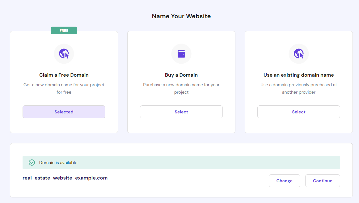Click the FREE badge on the first card
The height and width of the screenshot is (203, 359).
coord(64,30)
